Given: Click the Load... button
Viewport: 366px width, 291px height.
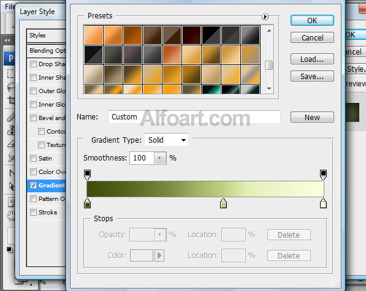Looking at the screenshot, I should [x=312, y=59].
